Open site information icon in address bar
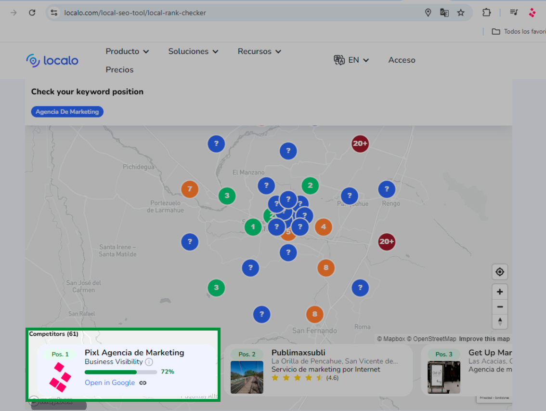Image resolution: width=546 pixels, height=411 pixels. pos(54,13)
